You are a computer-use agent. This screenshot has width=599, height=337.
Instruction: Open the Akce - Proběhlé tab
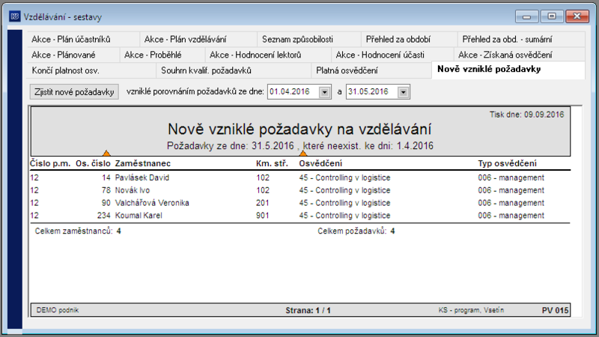[x=162, y=55]
